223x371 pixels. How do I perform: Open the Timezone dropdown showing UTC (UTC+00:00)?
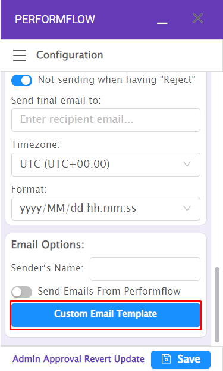(x=106, y=165)
